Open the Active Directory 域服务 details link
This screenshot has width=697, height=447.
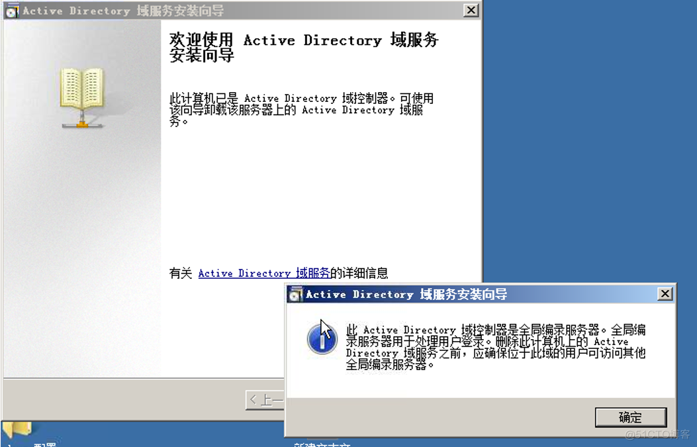coord(264,273)
